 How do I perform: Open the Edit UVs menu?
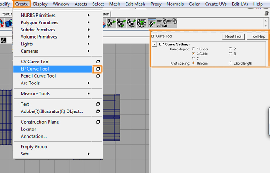click(x=240, y=4)
